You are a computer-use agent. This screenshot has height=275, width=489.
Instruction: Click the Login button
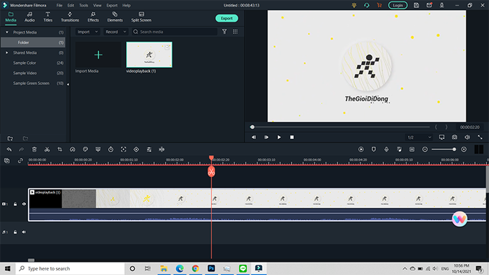coord(397,6)
